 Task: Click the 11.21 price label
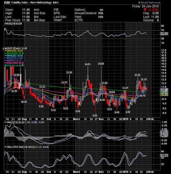pos(42,87)
